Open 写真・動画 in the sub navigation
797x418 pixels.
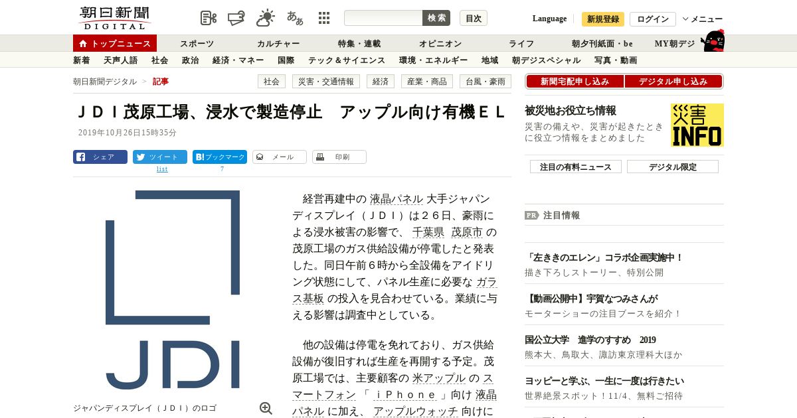(x=616, y=60)
